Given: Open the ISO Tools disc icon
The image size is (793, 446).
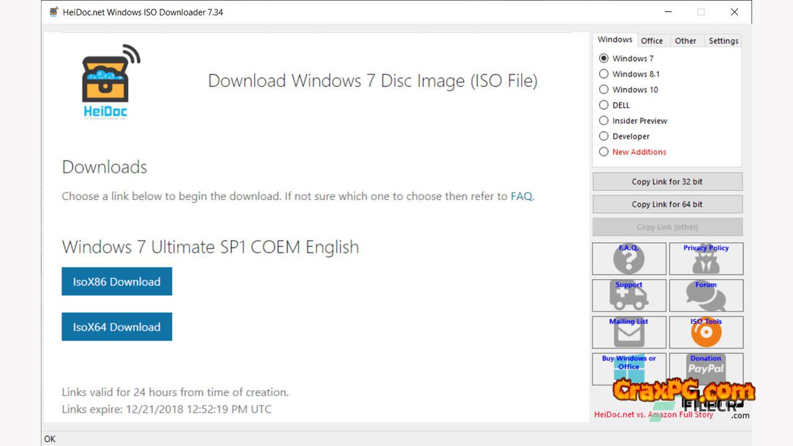Looking at the screenshot, I should (x=706, y=333).
